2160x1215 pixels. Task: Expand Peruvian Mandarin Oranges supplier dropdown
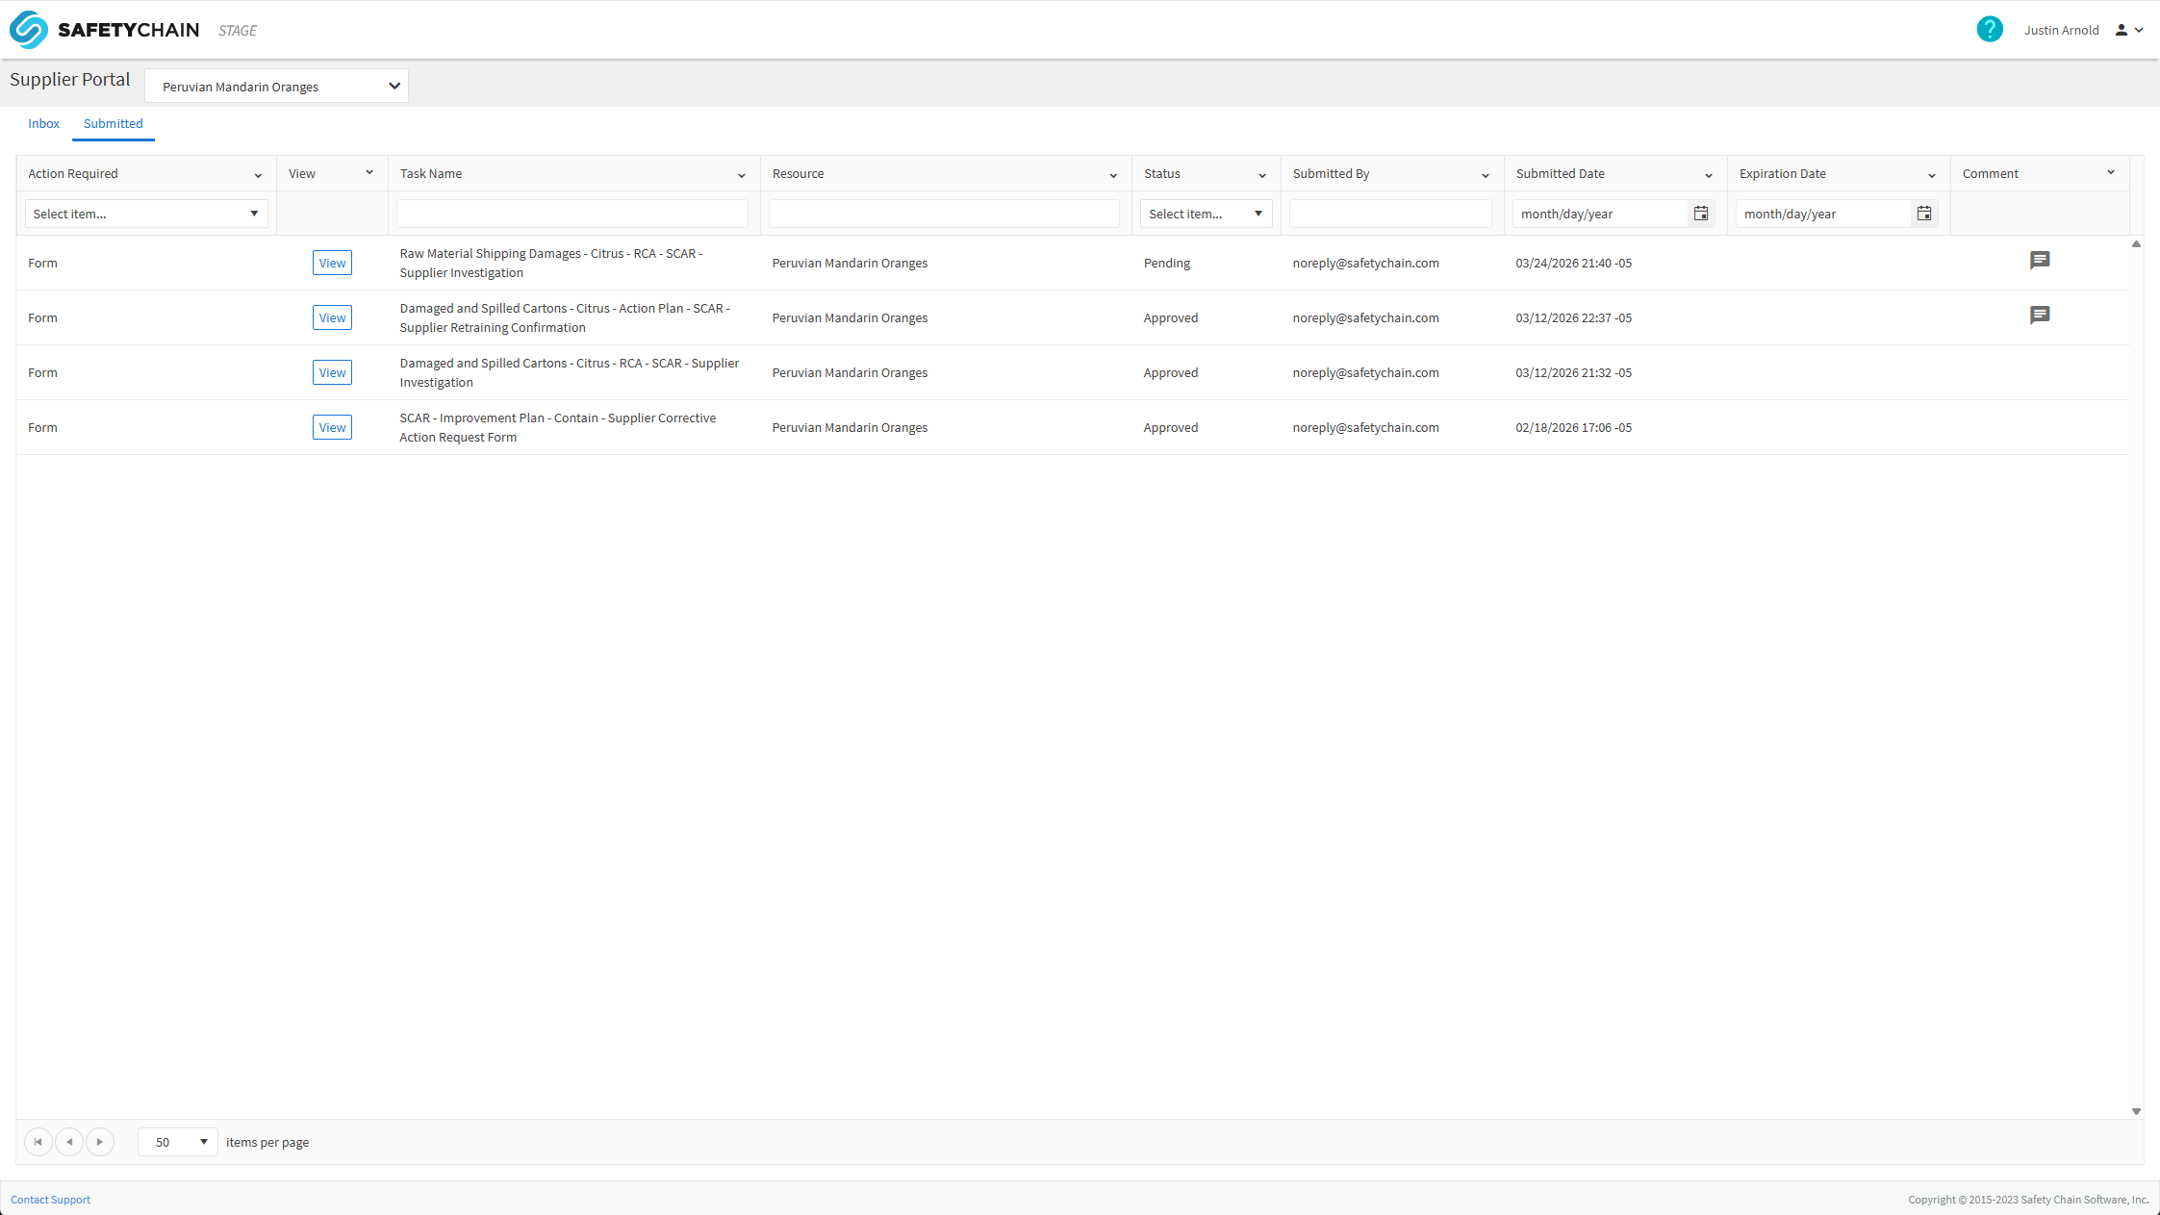coord(277,87)
